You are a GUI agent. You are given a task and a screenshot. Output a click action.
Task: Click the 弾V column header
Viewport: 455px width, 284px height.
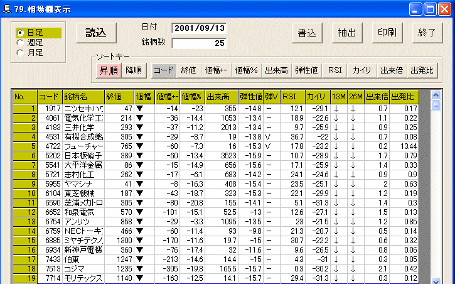272,97
